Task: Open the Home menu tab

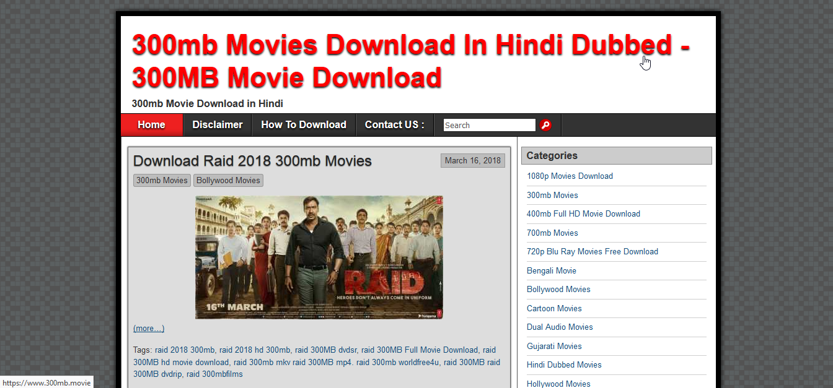Action: pos(151,125)
